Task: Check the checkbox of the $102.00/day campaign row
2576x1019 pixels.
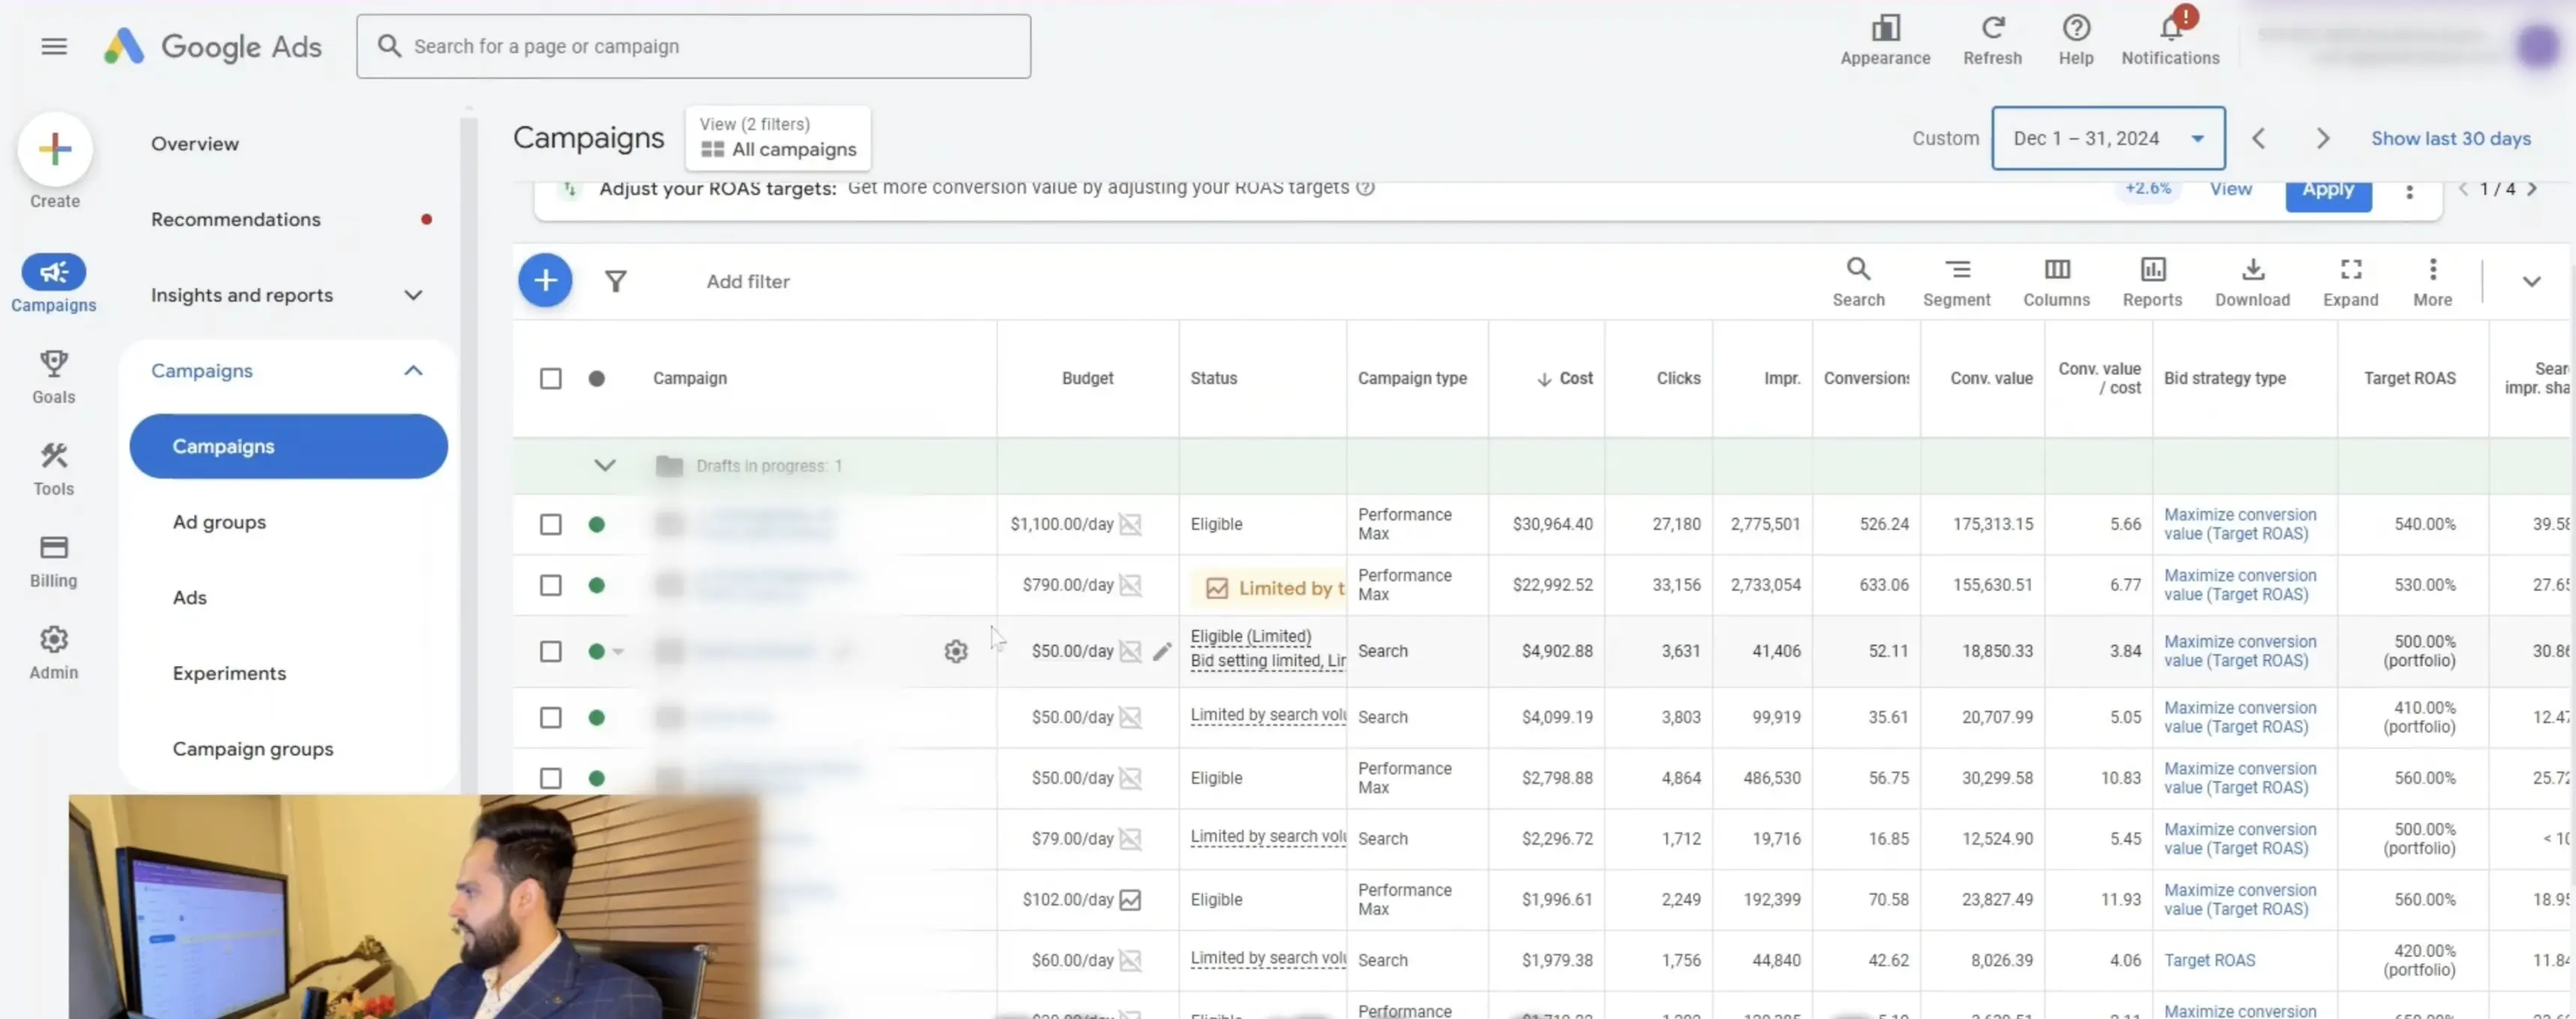Action: click(x=551, y=899)
